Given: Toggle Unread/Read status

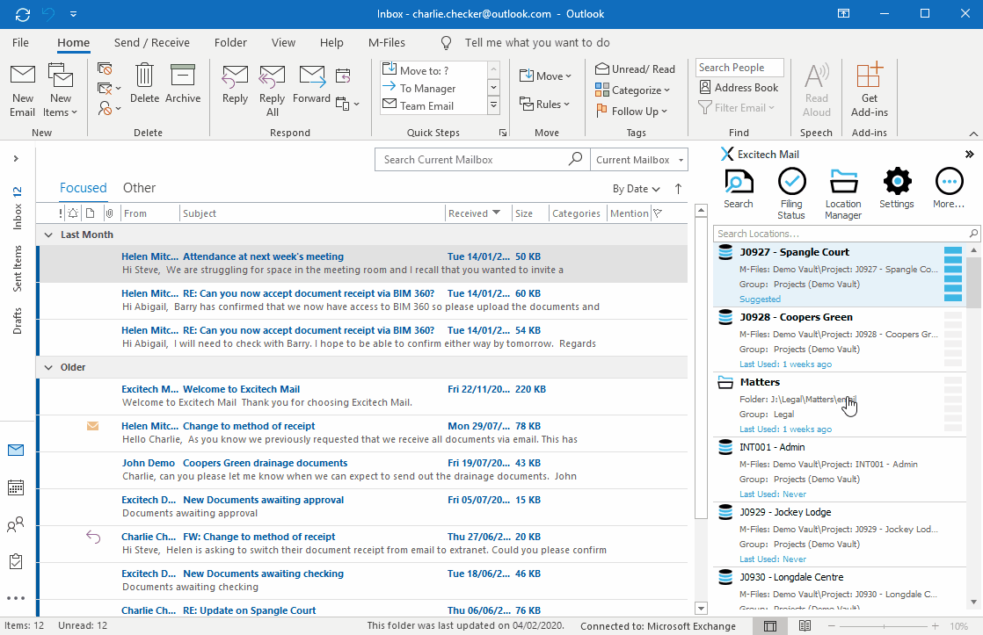Looking at the screenshot, I should coord(635,69).
